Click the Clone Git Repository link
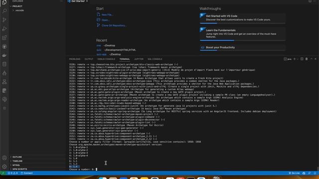 pyautogui.click(x=114, y=25)
